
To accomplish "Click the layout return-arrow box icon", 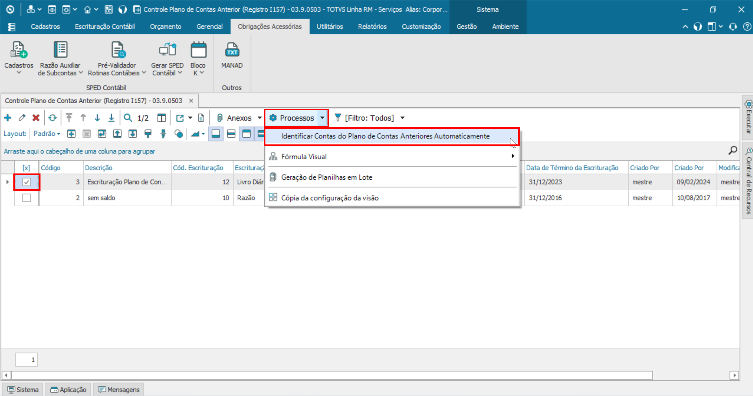I will click(102, 134).
